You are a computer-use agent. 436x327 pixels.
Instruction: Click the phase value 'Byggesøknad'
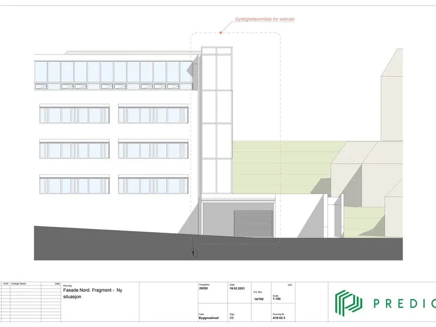[x=209, y=318]
